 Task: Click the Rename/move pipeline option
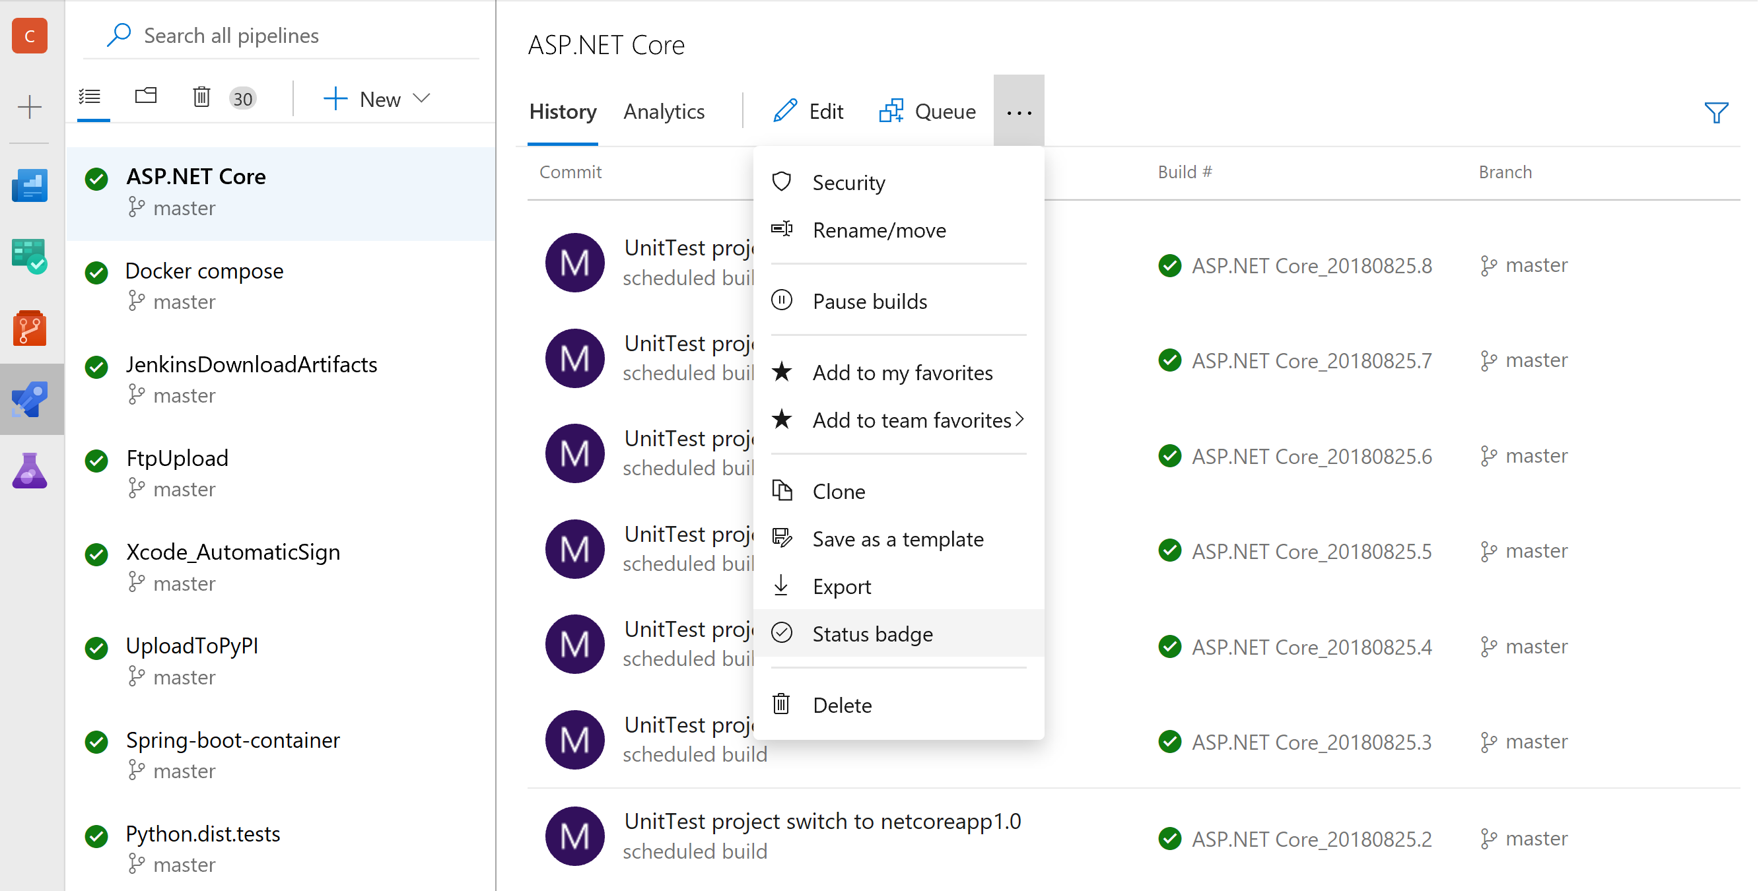coord(881,230)
